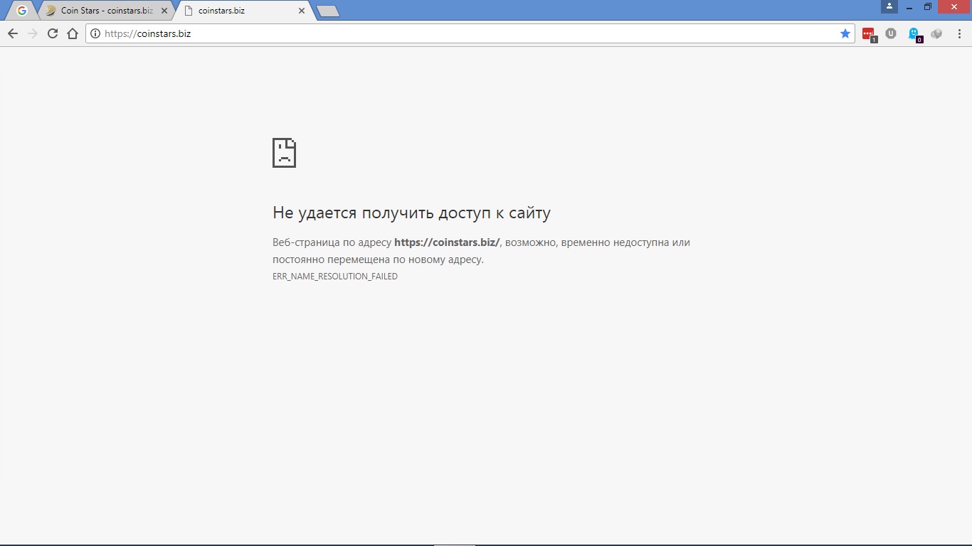The height and width of the screenshot is (546, 972).
Task: Click the address bar URL field
Action: point(463,33)
